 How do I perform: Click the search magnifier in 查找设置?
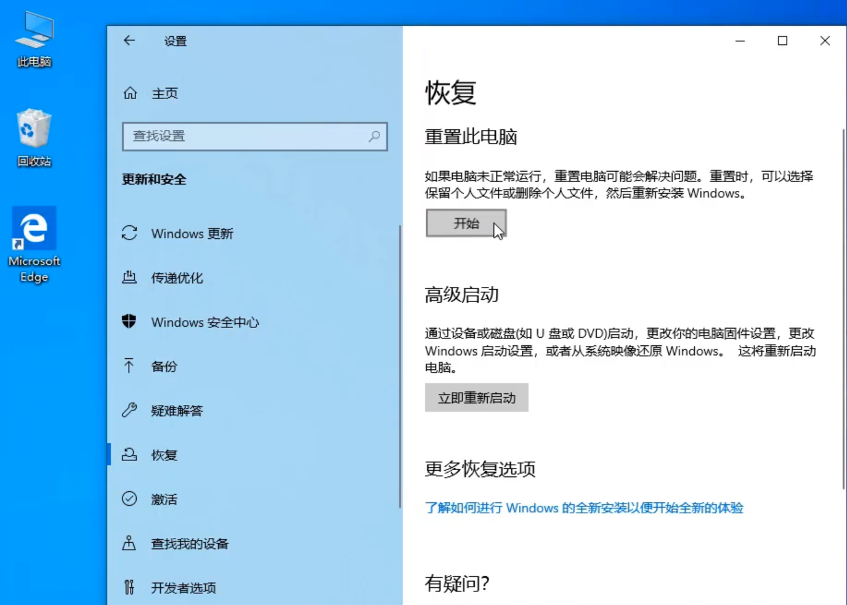pos(374,137)
